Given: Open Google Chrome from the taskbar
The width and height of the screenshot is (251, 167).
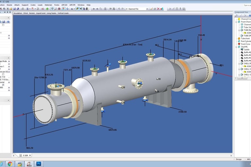Looking at the screenshot, I should click(x=10, y=164).
